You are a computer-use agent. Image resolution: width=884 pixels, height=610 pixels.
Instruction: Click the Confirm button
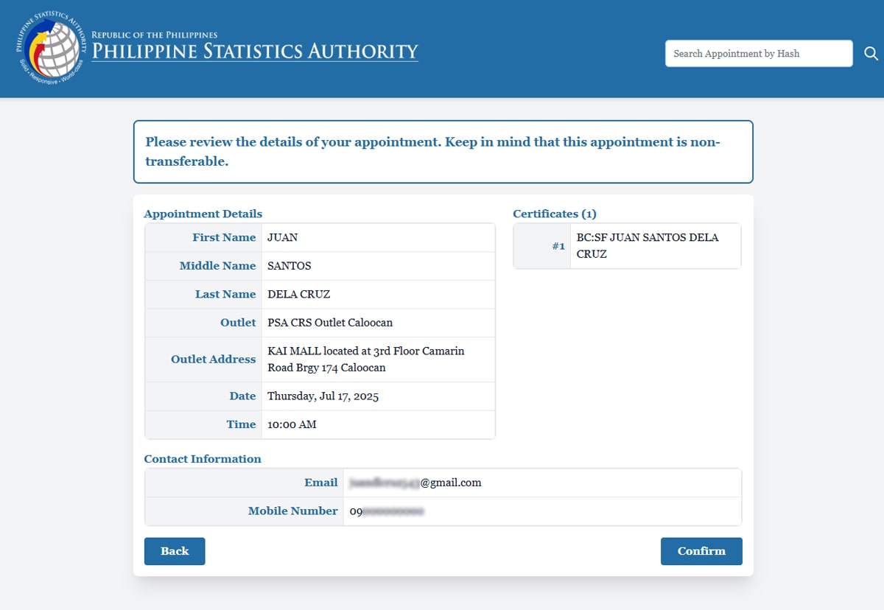tap(701, 551)
